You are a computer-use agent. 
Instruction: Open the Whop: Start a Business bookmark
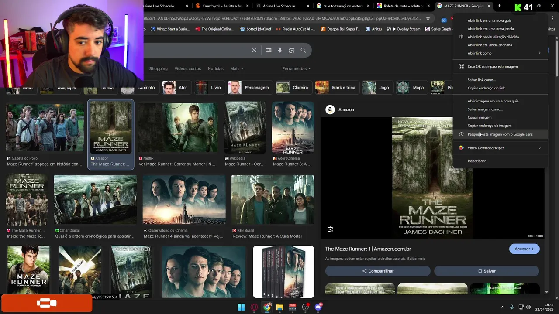coord(170,29)
